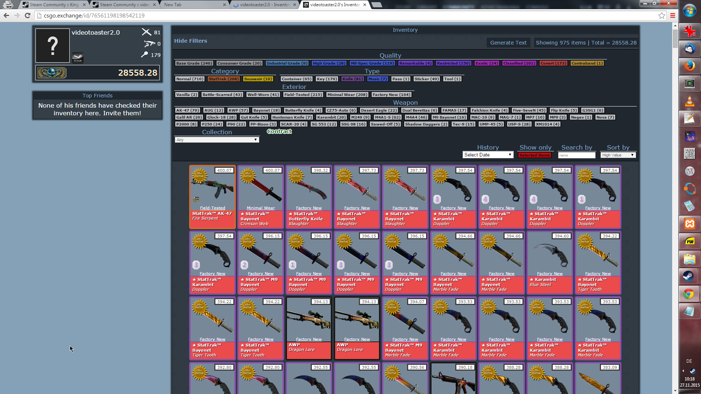Open the High Value sort dropdown
Image resolution: width=701 pixels, height=394 pixels.
[618, 155]
